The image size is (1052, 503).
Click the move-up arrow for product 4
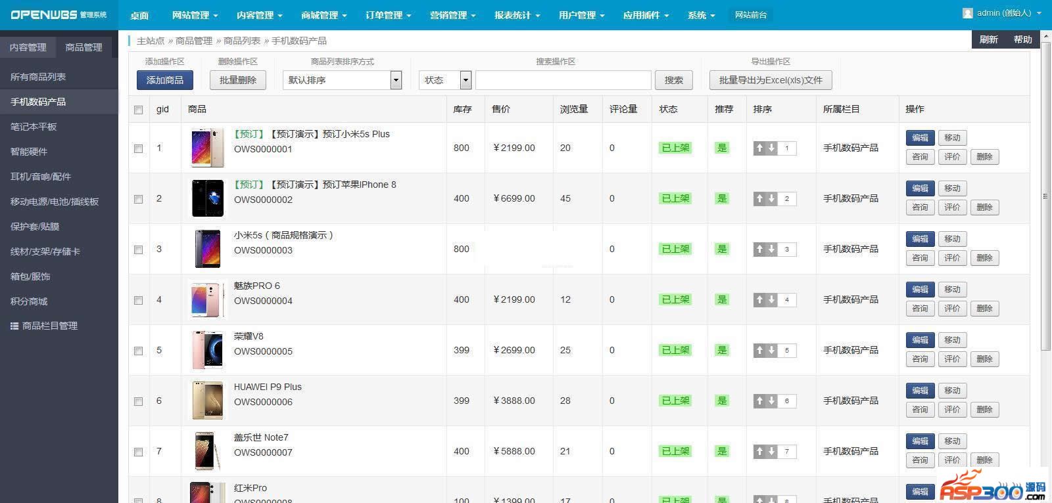pyautogui.click(x=759, y=300)
